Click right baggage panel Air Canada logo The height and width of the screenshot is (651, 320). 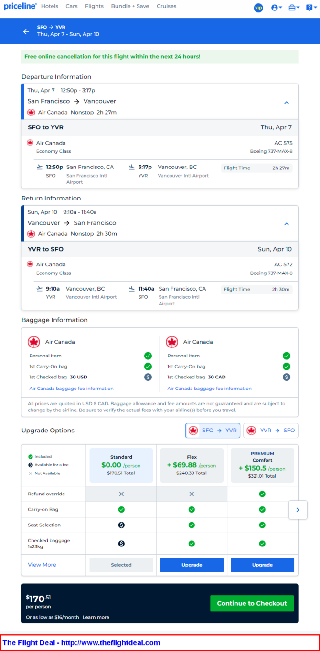coord(172,342)
